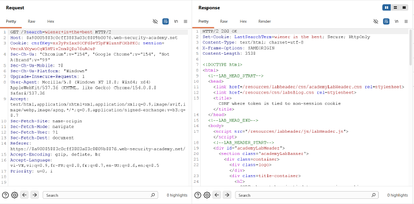The width and height of the screenshot is (414, 204).
Task: Click the labHeader.js script line
Action: click(x=281, y=131)
